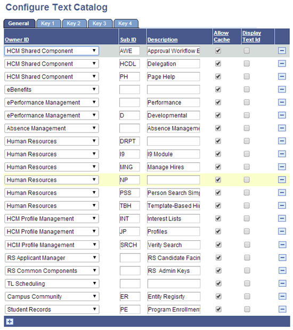Delete the Entity Registry row
This screenshot has height=330, width=293.
click(x=282, y=296)
